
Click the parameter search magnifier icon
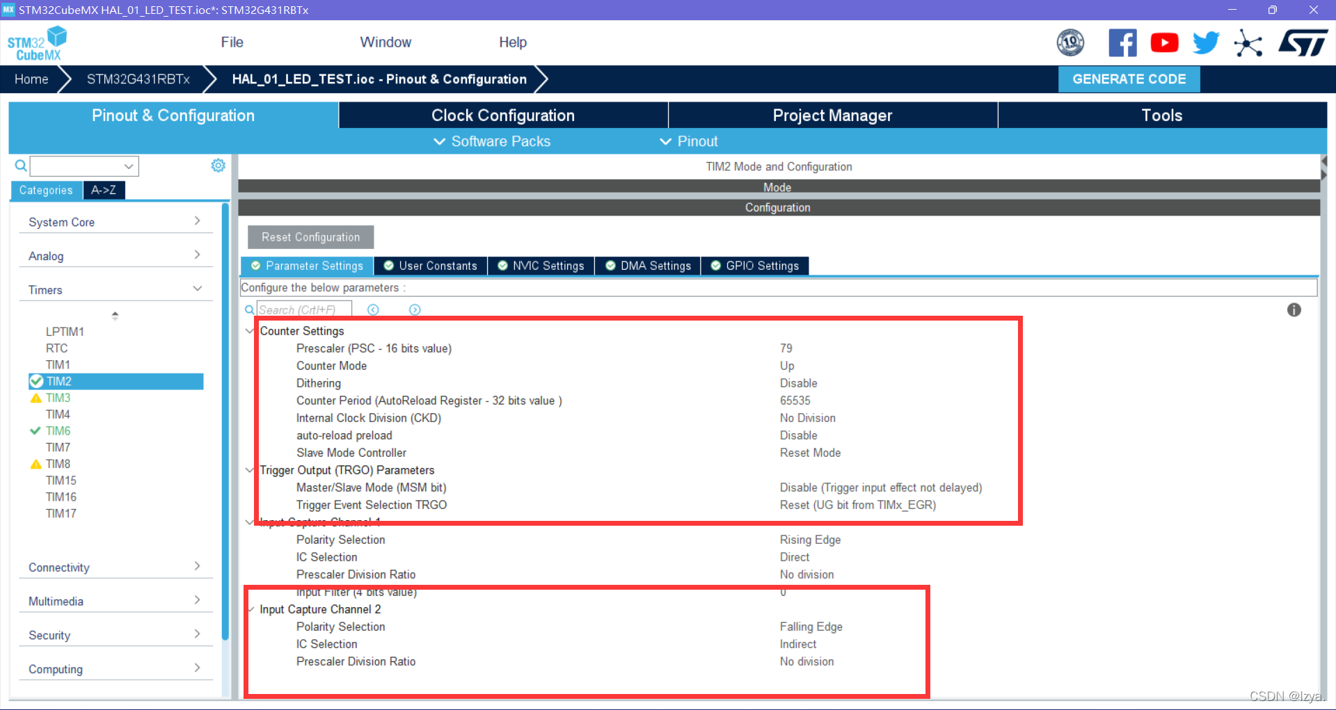point(249,310)
